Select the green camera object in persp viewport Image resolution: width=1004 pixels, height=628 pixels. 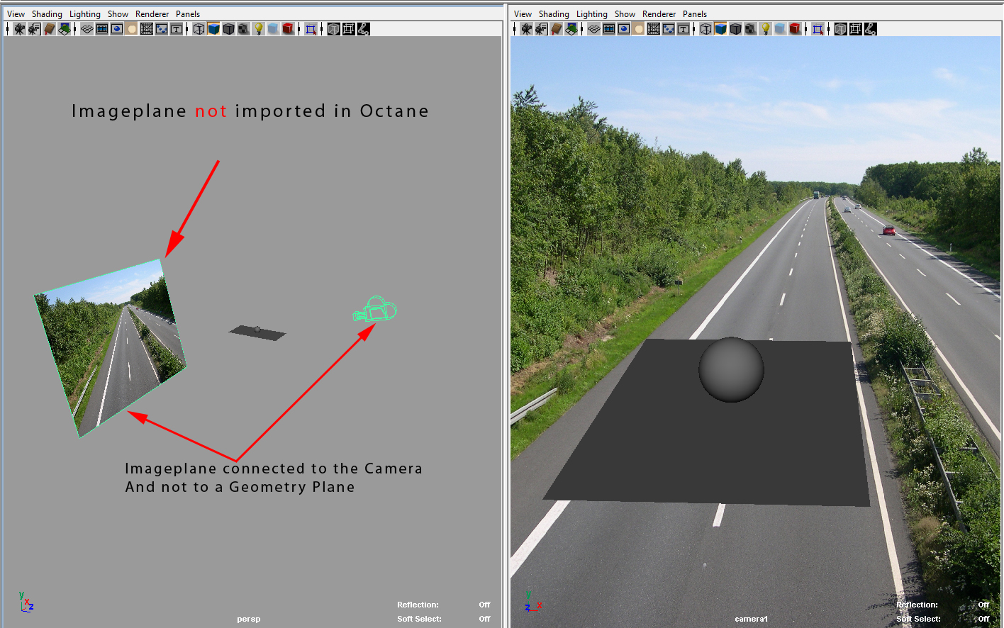pyautogui.click(x=376, y=309)
